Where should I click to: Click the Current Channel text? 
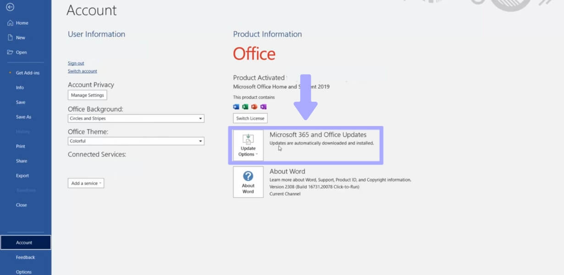click(285, 194)
